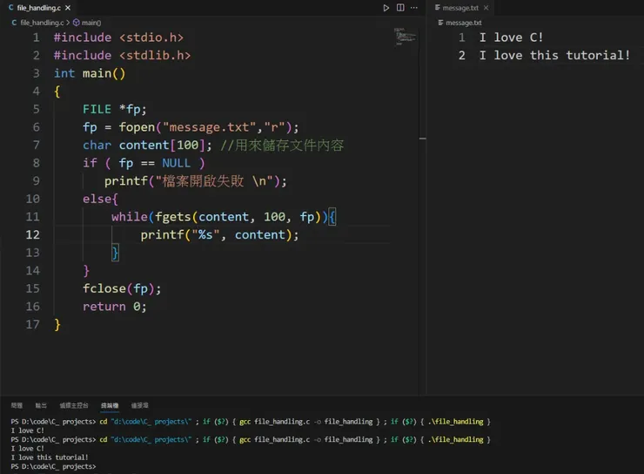Place cursor on '#include <stdio.h>'
Viewport: 644px width, 474px height.
[118, 37]
